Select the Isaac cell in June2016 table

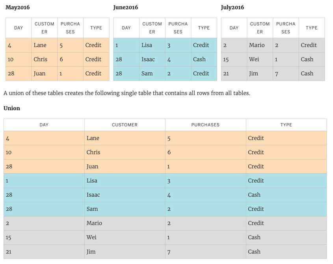point(148,59)
